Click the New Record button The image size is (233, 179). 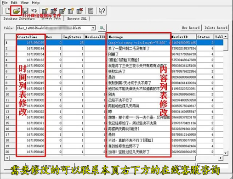coord(191,28)
